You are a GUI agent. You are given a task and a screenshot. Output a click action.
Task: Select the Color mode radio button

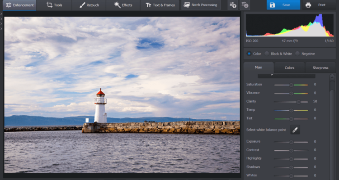point(249,54)
